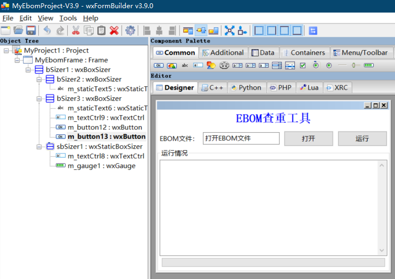Screen dimensions: 395x279
Task: Switch to the Data palette tab
Action: (x=264, y=53)
